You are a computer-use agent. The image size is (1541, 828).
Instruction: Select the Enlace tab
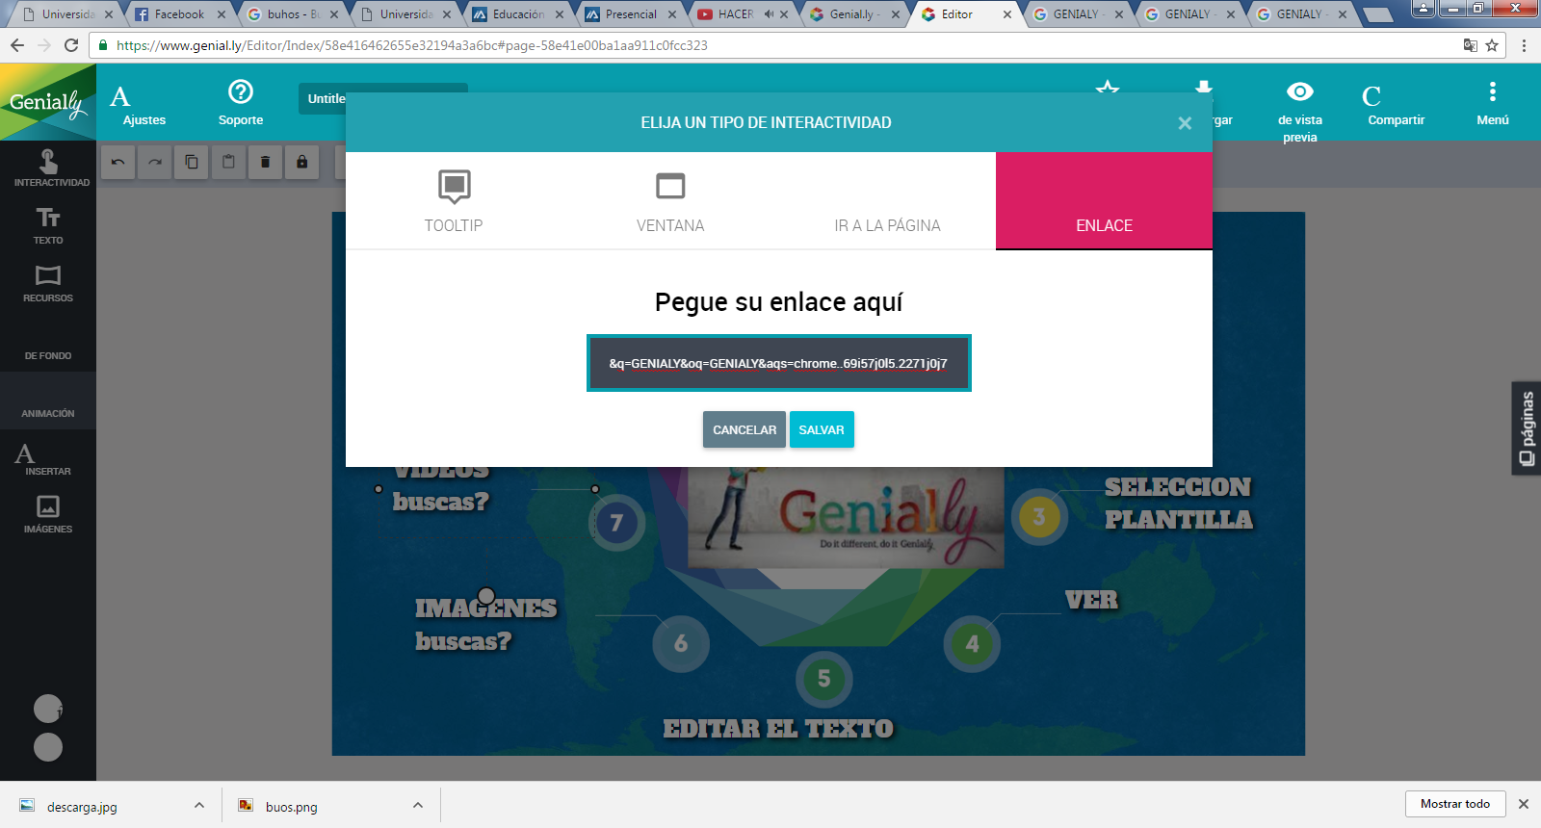pos(1104,201)
